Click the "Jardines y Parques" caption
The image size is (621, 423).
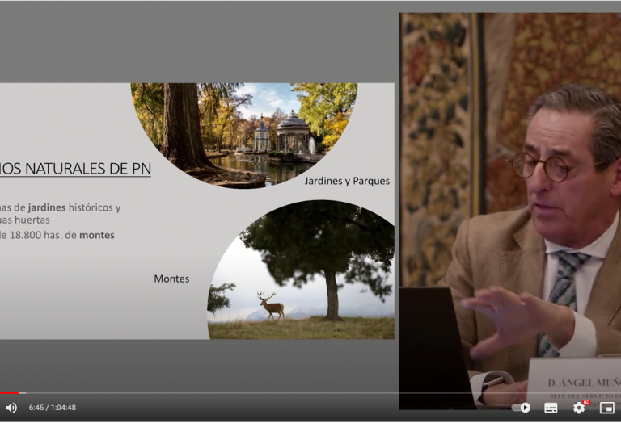pyautogui.click(x=347, y=181)
